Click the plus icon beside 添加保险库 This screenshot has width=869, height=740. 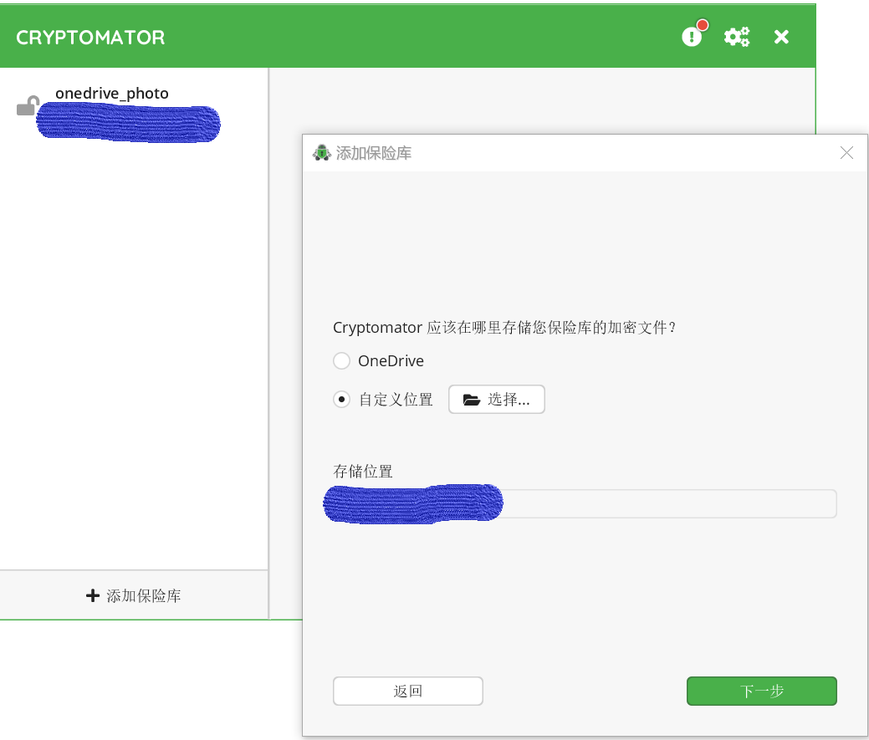pyautogui.click(x=93, y=595)
